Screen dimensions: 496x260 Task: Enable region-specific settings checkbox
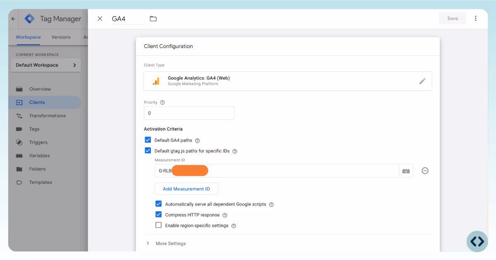click(158, 225)
